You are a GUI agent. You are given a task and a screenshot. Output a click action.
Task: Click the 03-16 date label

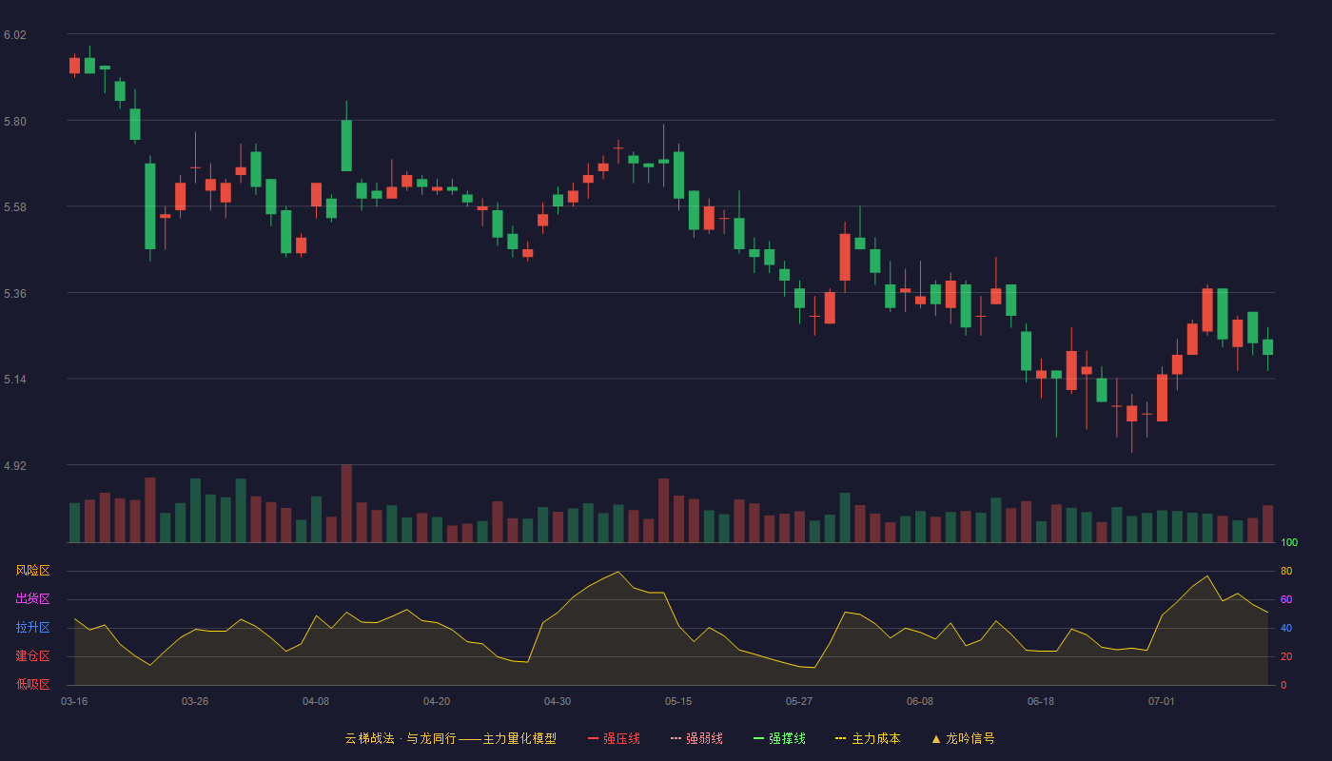point(74,701)
